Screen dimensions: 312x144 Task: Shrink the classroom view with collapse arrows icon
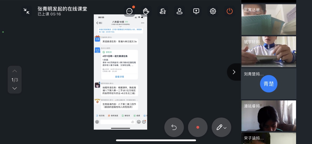26,11
